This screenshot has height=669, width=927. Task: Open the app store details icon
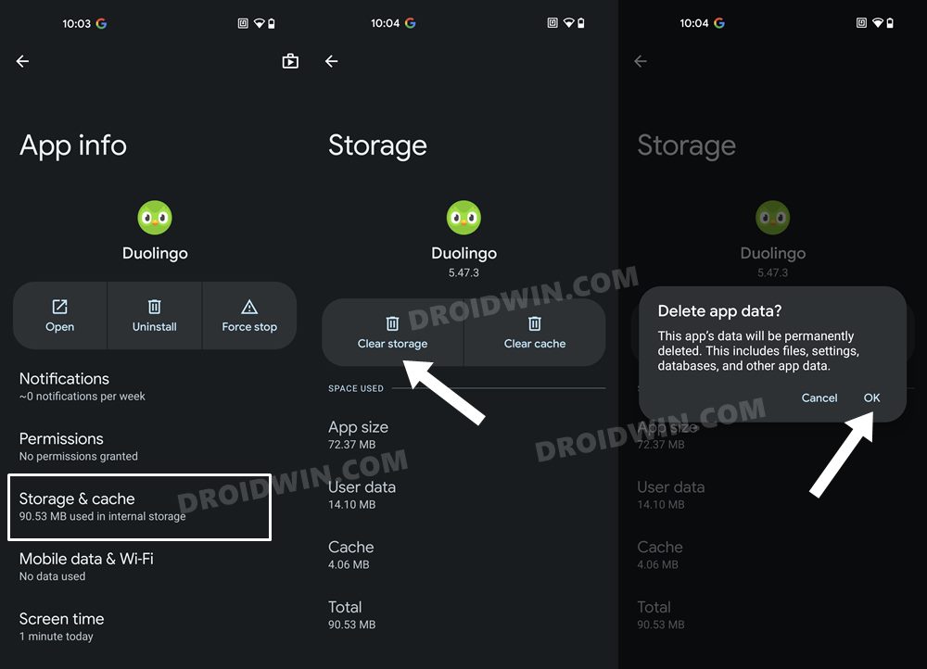click(x=290, y=61)
